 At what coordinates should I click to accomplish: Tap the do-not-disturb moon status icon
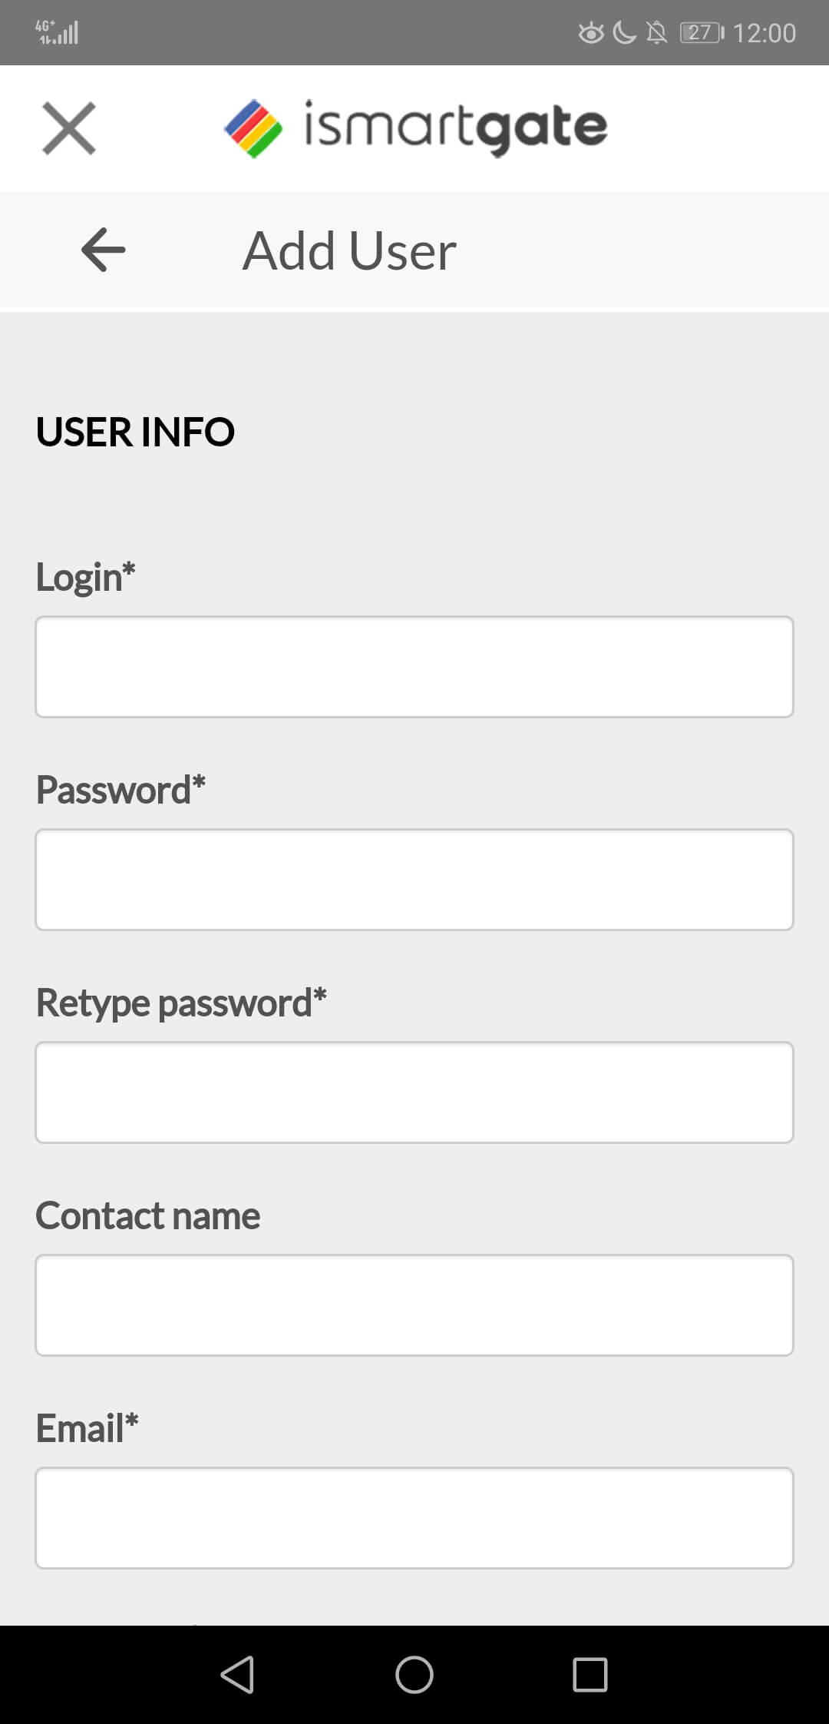pos(625,33)
